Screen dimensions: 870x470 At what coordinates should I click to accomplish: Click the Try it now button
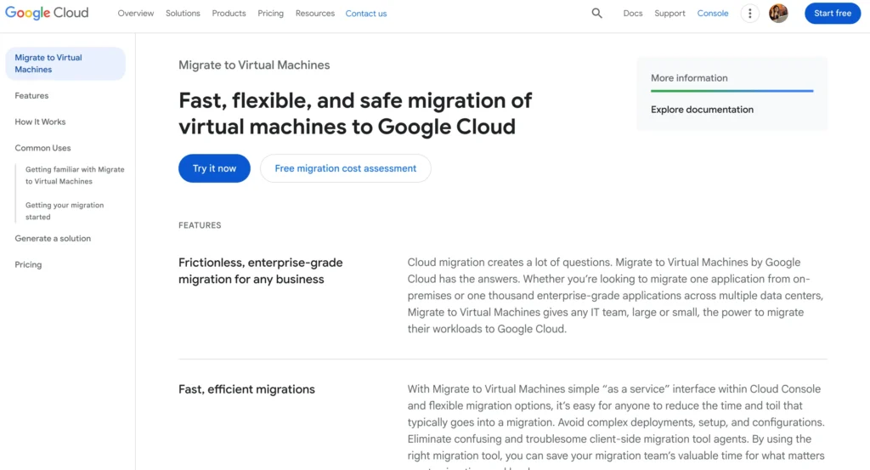[214, 168]
